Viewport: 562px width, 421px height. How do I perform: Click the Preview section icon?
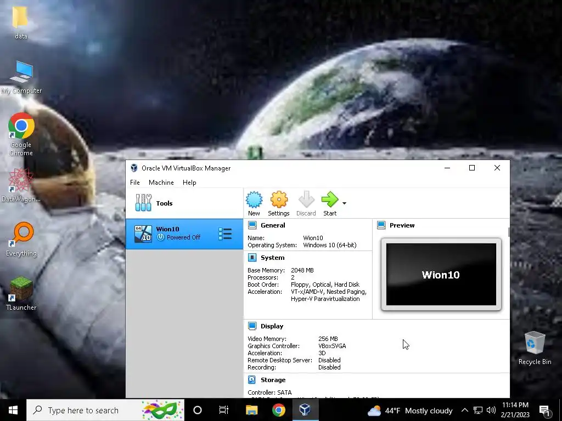pos(381,225)
